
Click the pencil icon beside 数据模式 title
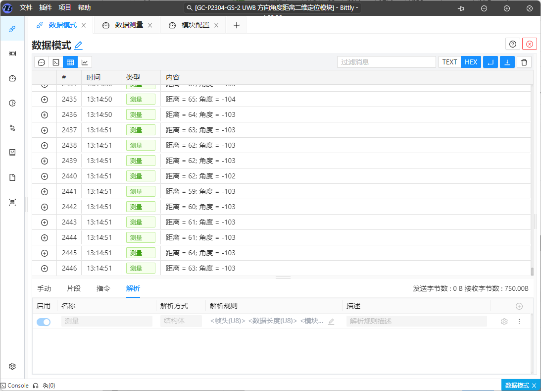(x=78, y=46)
